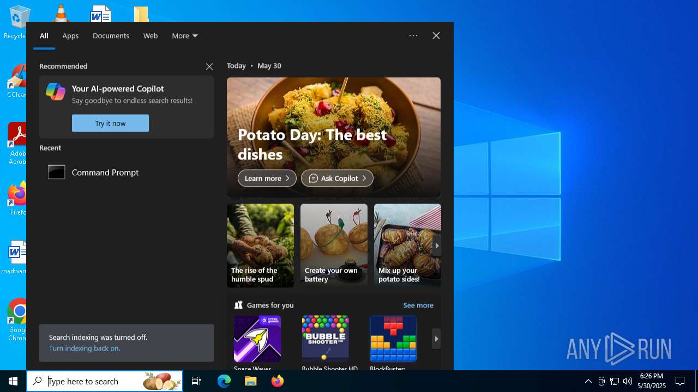Screen dimensions: 698x392
Task: Open the taskbar clock showing 6:26 PM
Action: click(x=652, y=381)
